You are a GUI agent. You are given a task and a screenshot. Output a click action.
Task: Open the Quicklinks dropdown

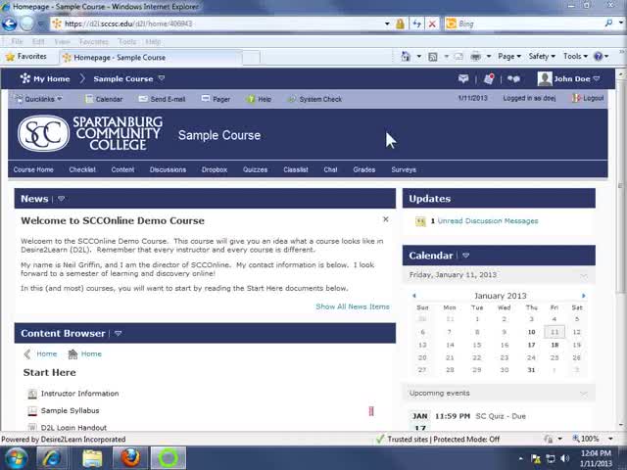click(39, 99)
